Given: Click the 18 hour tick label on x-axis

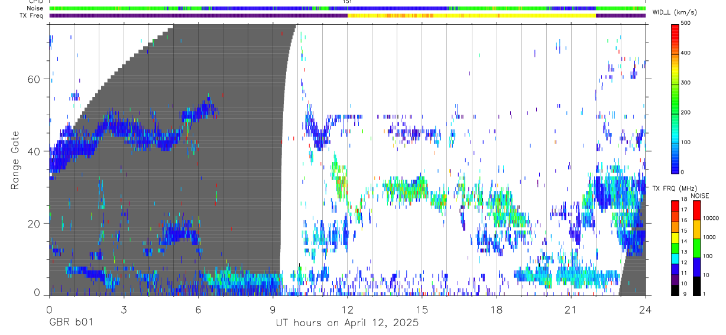Looking at the screenshot, I should tap(496, 310).
